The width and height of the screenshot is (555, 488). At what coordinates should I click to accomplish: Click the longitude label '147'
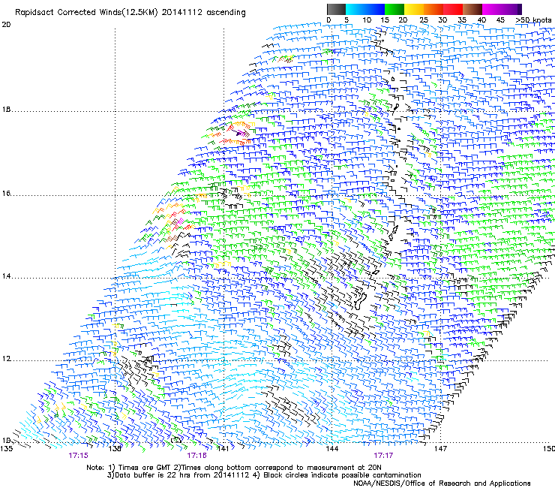(x=440, y=449)
